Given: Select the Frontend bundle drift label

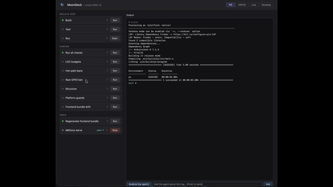Looking at the screenshot, I should pyautogui.click(x=78, y=107).
